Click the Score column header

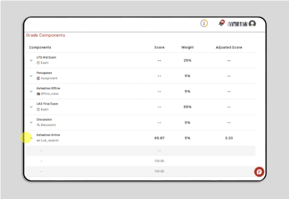pyautogui.click(x=159, y=47)
